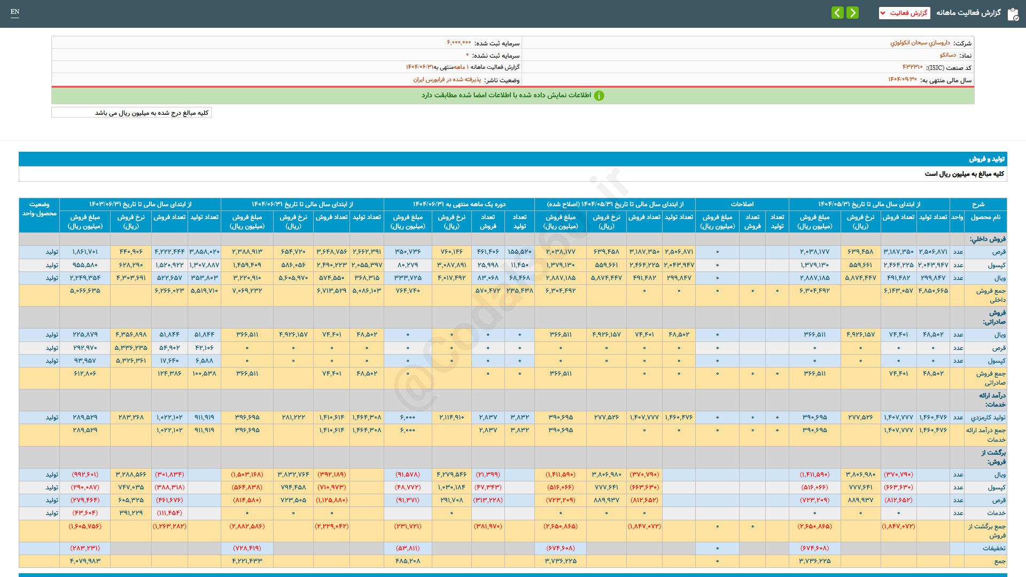Click the تولید و فروش section header

coord(986,159)
